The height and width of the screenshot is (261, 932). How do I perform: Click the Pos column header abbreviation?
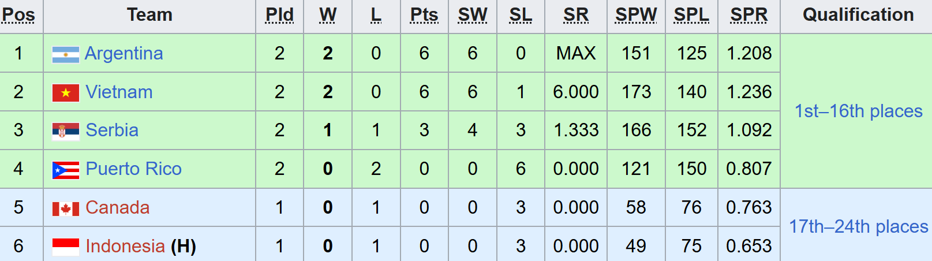[x=18, y=14]
